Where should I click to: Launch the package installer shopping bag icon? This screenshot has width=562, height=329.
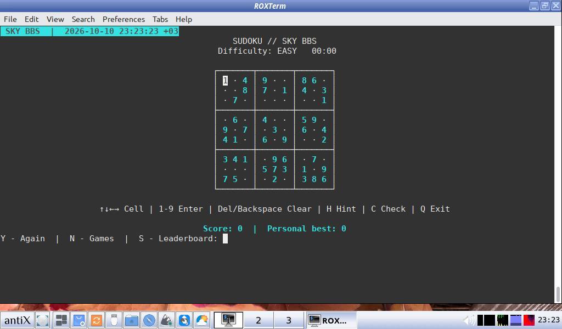(79, 320)
